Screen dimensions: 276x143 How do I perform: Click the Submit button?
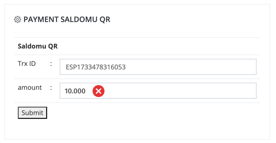[x=32, y=113]
